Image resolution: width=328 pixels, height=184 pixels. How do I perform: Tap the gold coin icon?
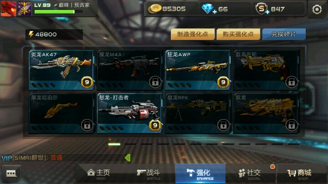[x=154, y=9]
